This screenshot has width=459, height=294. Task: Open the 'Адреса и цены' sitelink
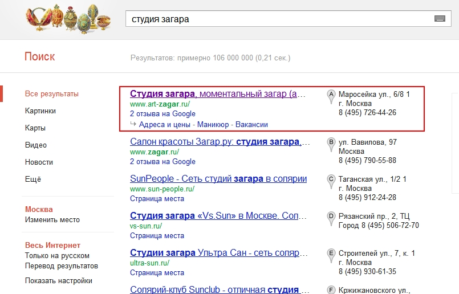[x=165, y=125]
